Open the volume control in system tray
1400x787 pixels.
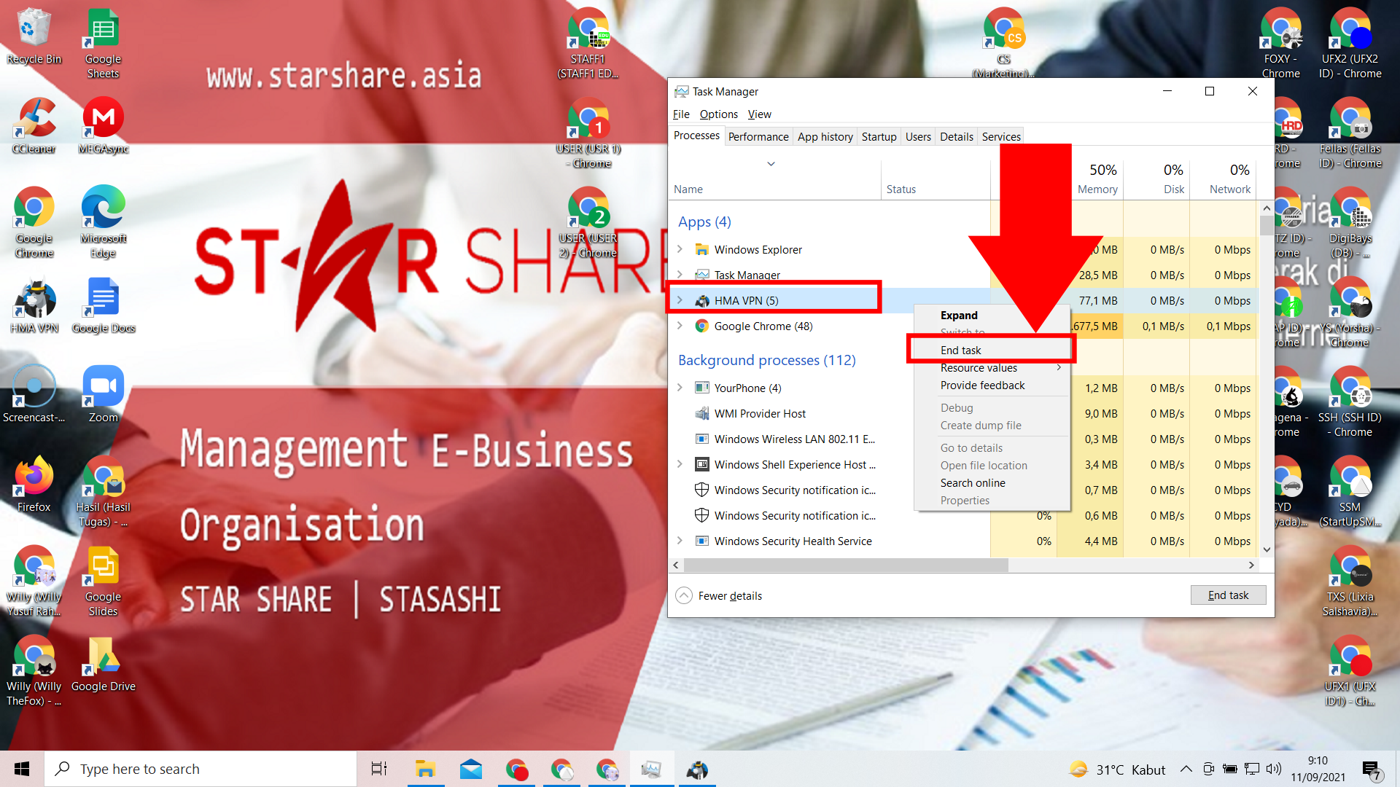point(1274,769)
